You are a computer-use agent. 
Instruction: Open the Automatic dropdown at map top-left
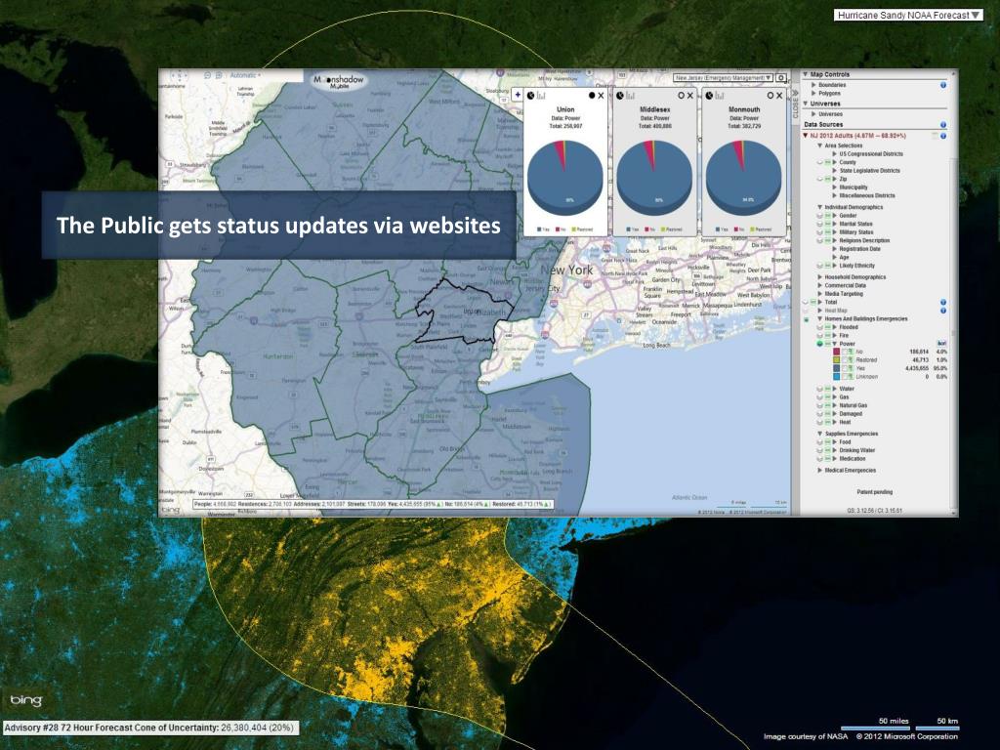pos(245,75)
